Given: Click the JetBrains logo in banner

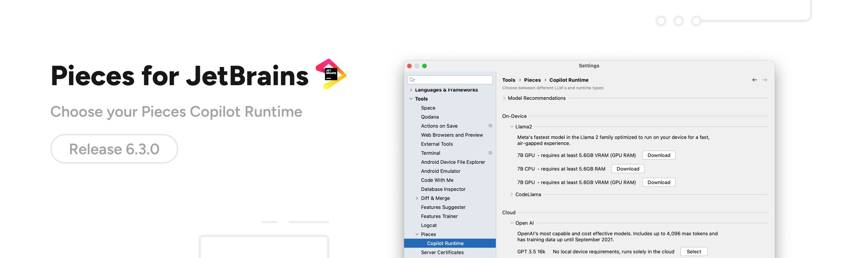Looking at the screenshot, I should point(331,74).
